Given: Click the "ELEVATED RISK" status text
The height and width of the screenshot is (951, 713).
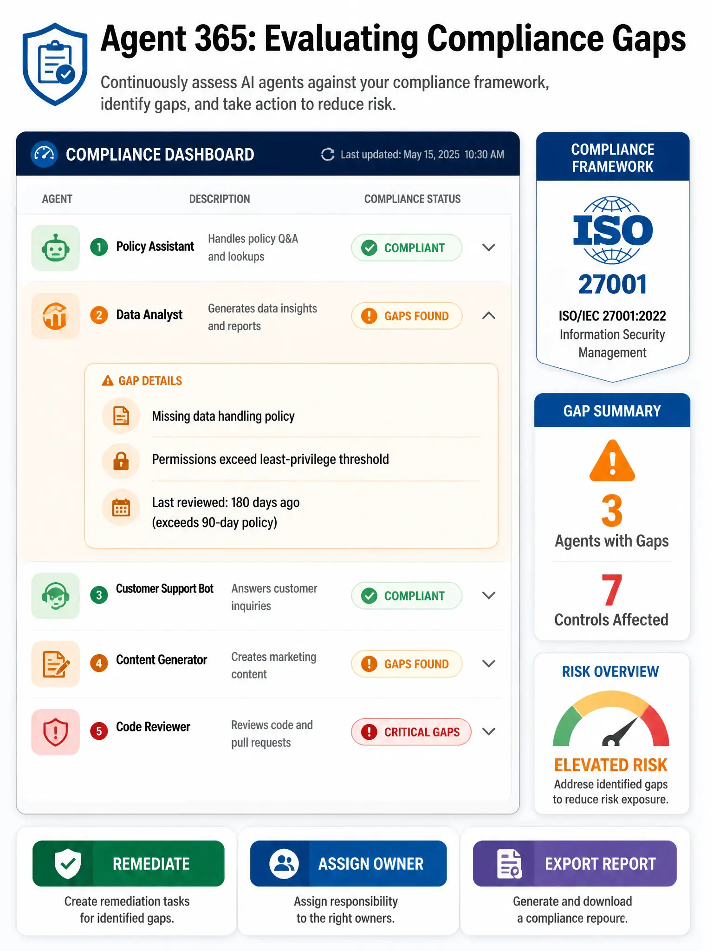Looking at the screenshot, I should click(611, 765).
